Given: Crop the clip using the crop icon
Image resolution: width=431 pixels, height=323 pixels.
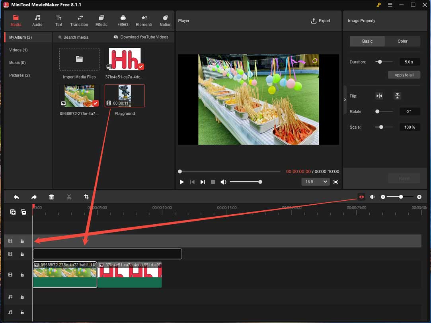Looking at the screenshot, I should point(86,197).
